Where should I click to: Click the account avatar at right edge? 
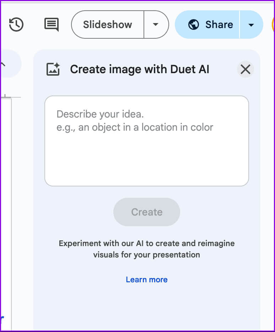tap(273, 25)
